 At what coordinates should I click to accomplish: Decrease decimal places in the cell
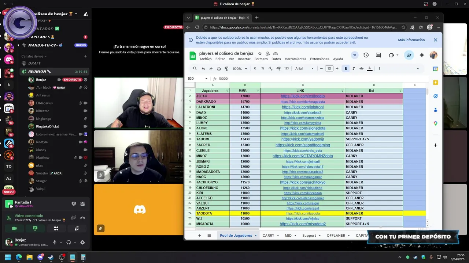[270, 69]
